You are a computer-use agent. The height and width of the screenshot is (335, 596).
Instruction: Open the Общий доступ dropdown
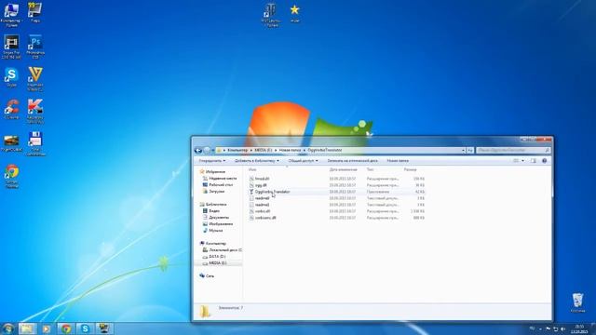point(303,161)
